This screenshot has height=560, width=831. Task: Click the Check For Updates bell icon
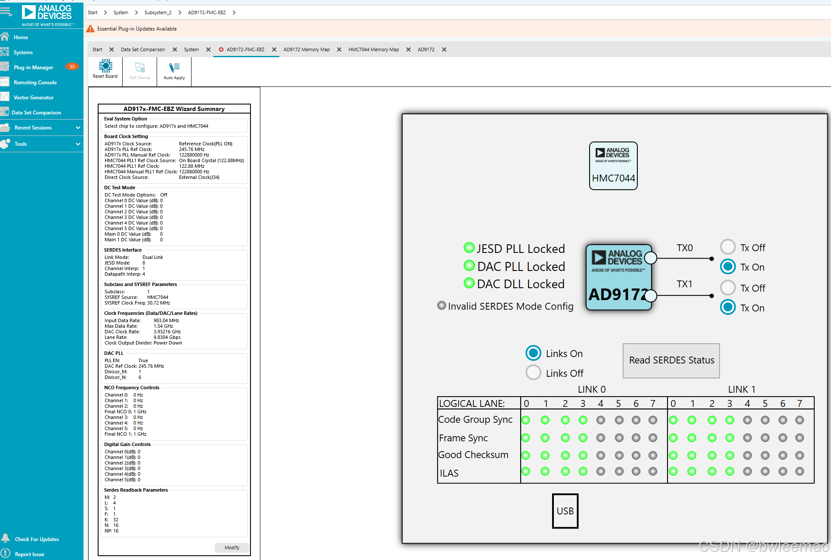[6, 538]
